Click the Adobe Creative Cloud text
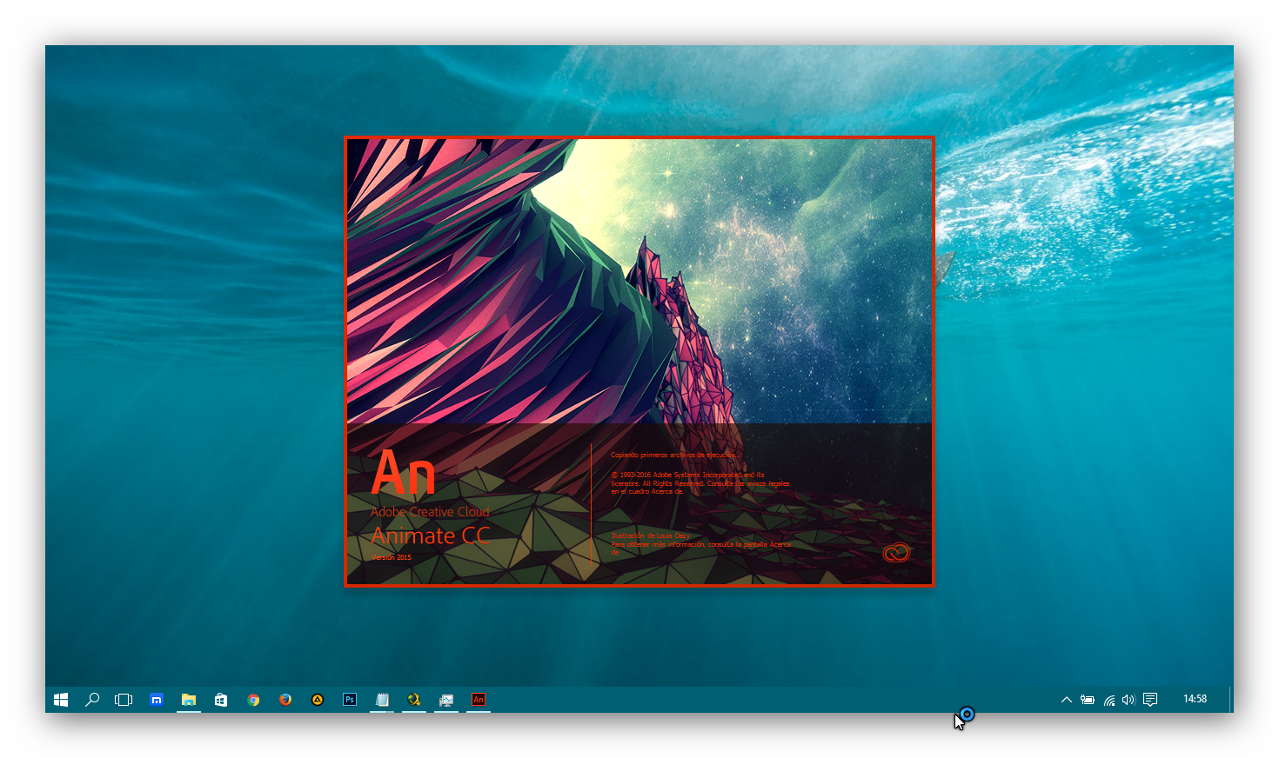This screenshot has width=1279, height=758. click(430, 512)
